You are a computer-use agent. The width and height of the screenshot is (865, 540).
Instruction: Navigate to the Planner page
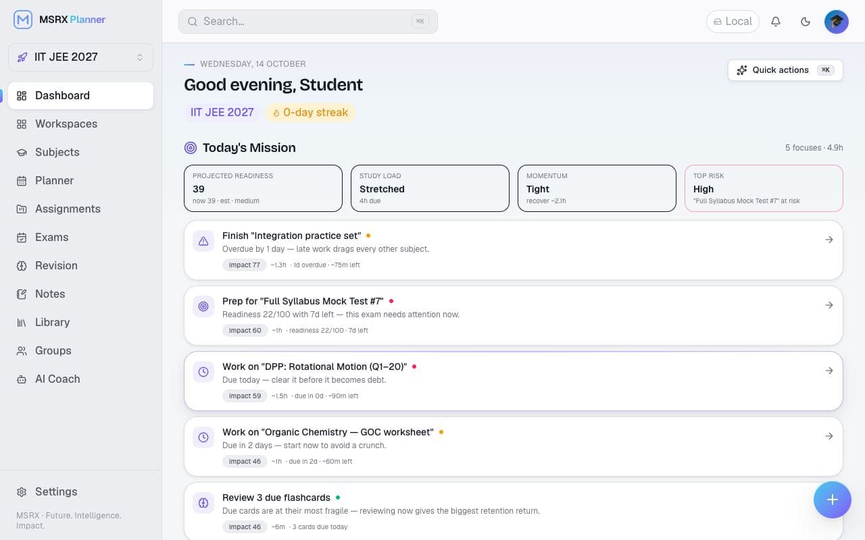pyautogui.click(x=80, y=181)
